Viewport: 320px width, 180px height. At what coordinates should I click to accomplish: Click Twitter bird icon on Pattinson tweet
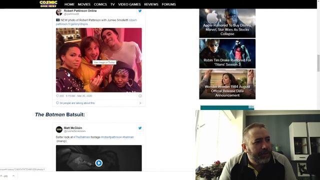point(140,11)
